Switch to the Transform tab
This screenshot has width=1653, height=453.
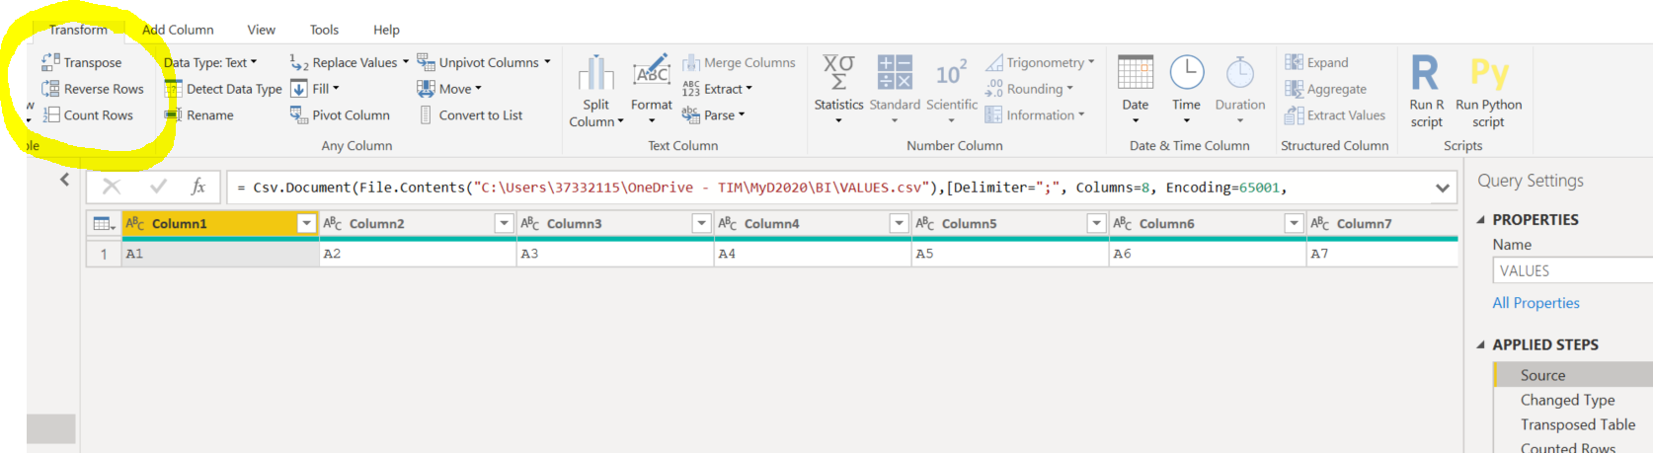(x=78, y=30)
